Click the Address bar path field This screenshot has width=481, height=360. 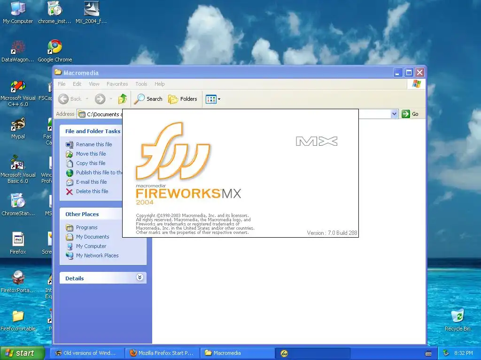238,114
